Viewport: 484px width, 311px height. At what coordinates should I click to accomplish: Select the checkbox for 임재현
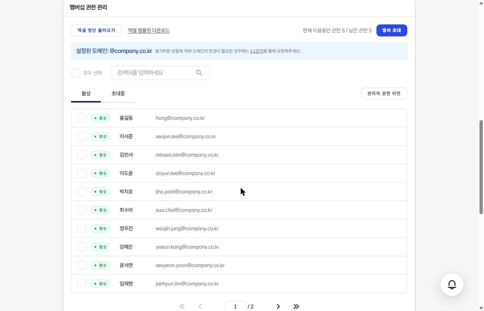(x=82, y=284)
